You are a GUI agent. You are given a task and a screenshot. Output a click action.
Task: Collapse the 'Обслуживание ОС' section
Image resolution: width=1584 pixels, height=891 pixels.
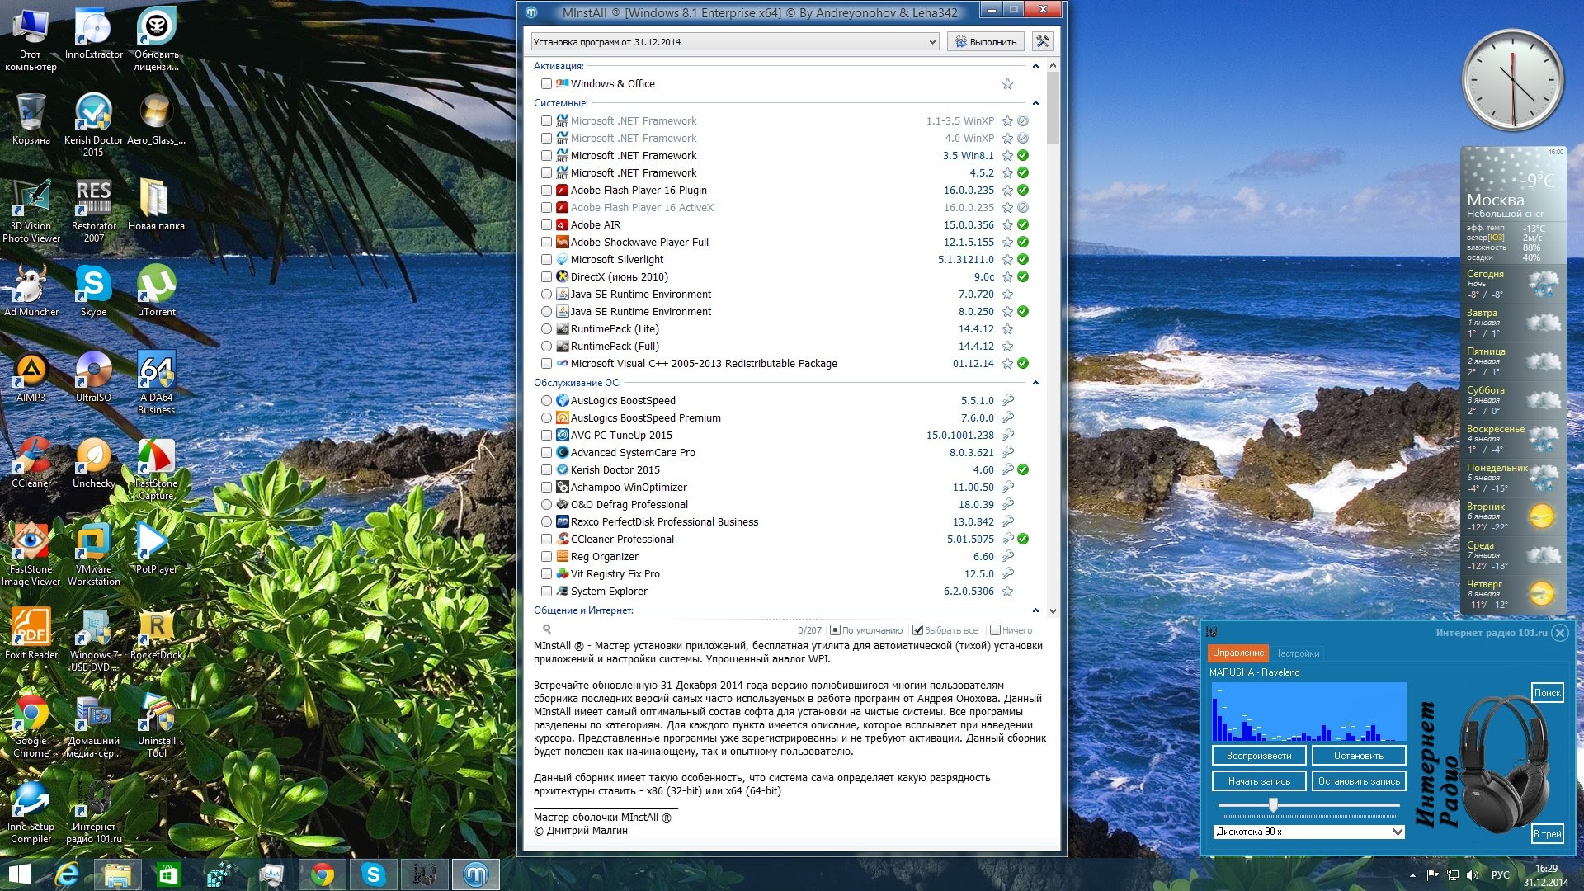coord(1035,383)
